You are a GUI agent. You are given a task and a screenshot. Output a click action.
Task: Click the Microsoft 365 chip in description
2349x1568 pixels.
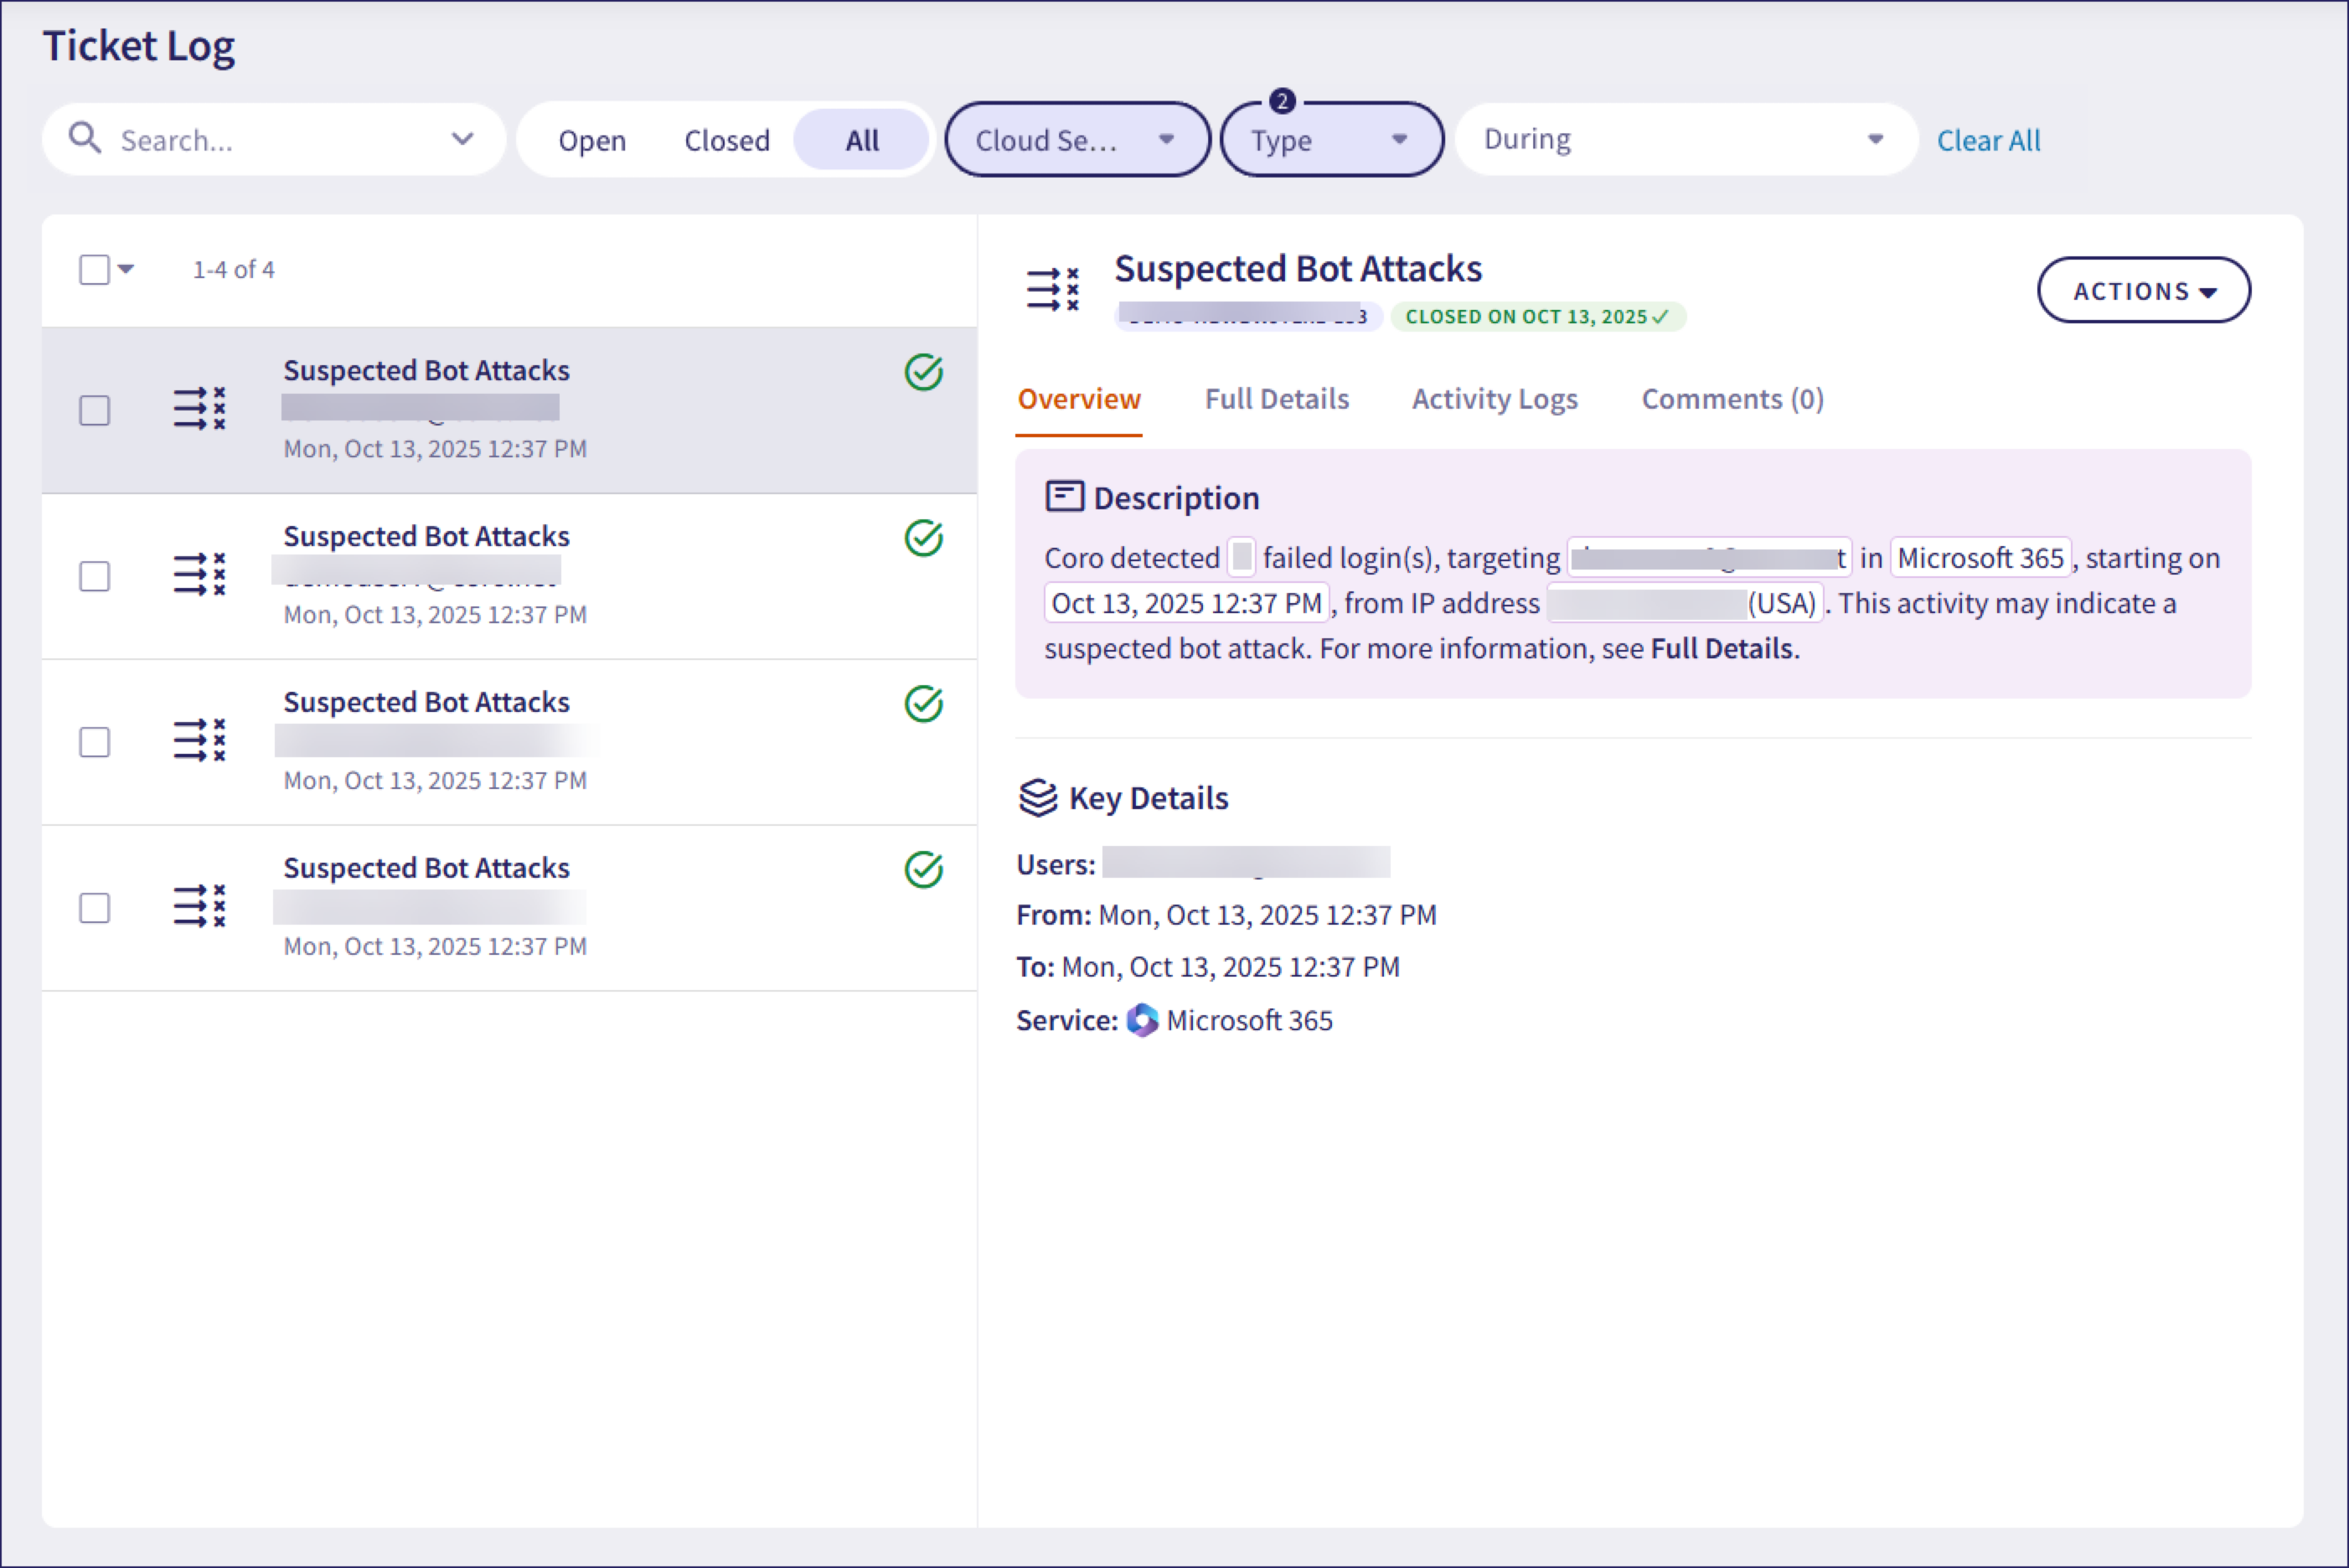tap(1980, 557)
